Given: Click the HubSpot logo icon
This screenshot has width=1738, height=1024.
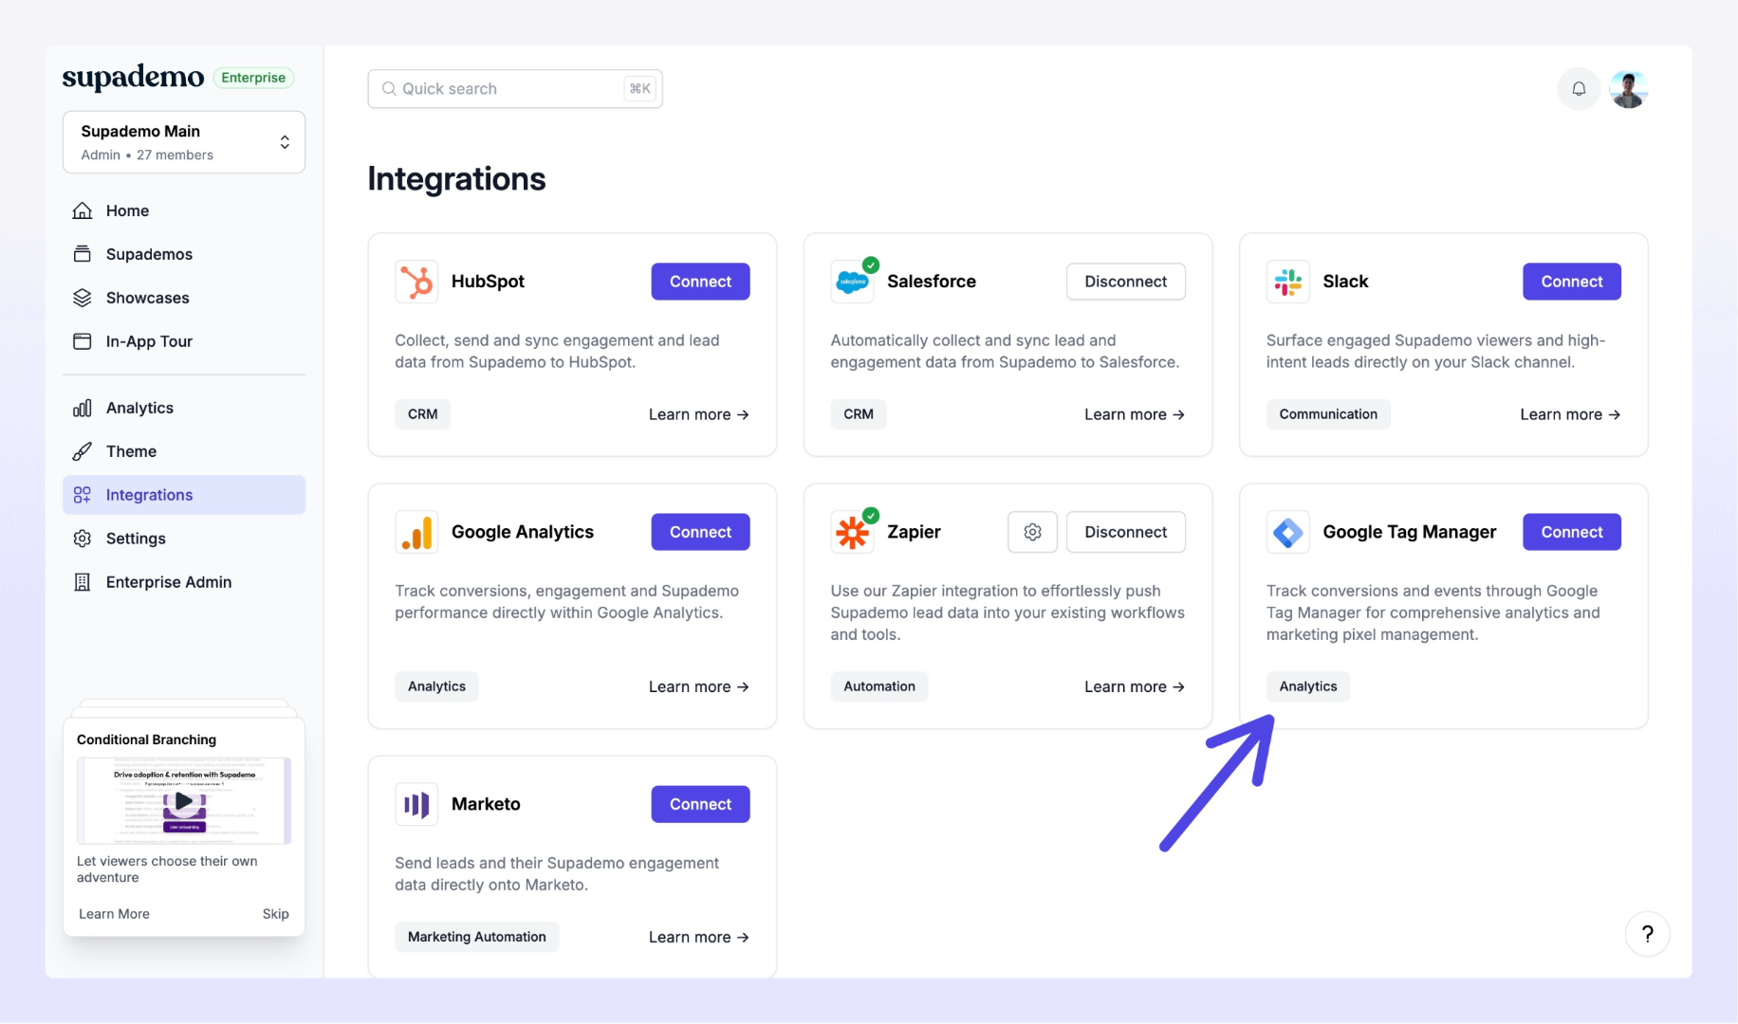Looking at the screenshot, I should pos(416,282).
